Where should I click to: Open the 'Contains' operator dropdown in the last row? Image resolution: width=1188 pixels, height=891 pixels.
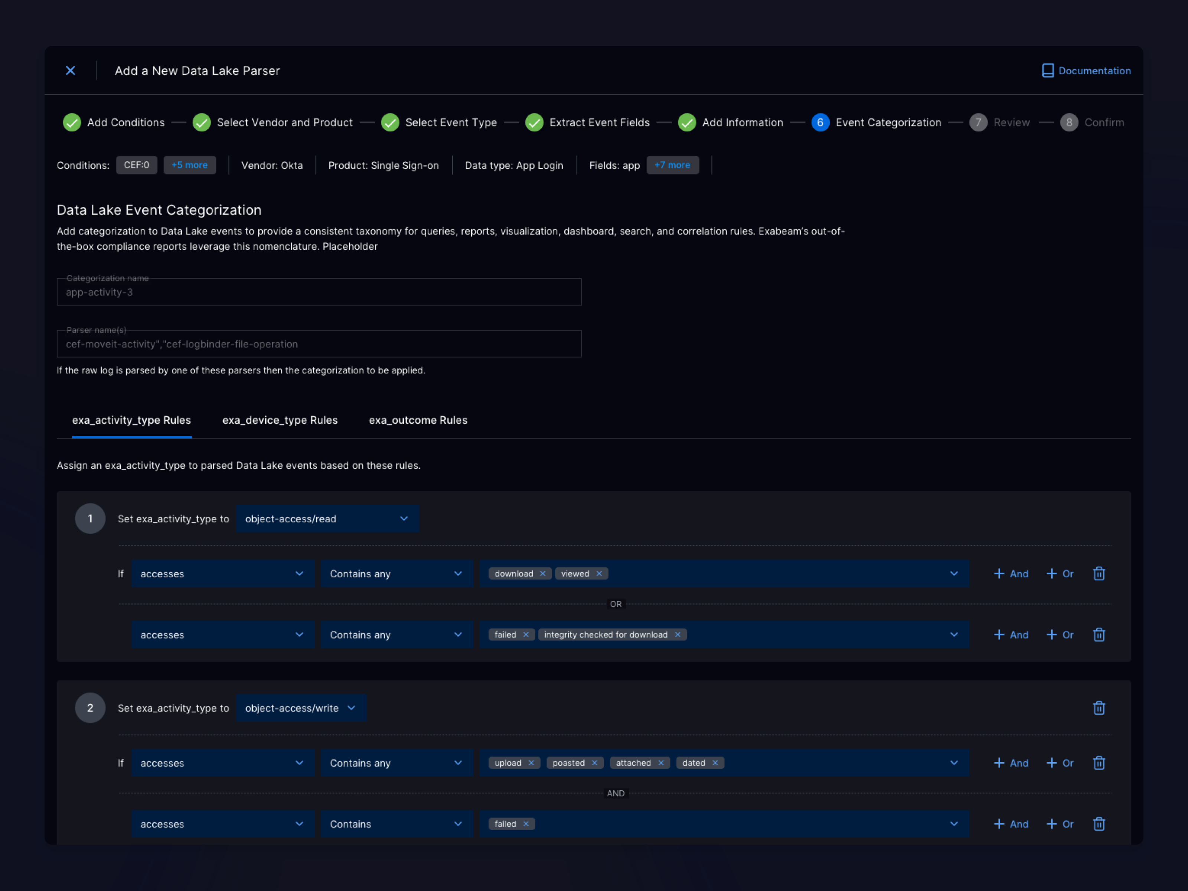(396, 824)
